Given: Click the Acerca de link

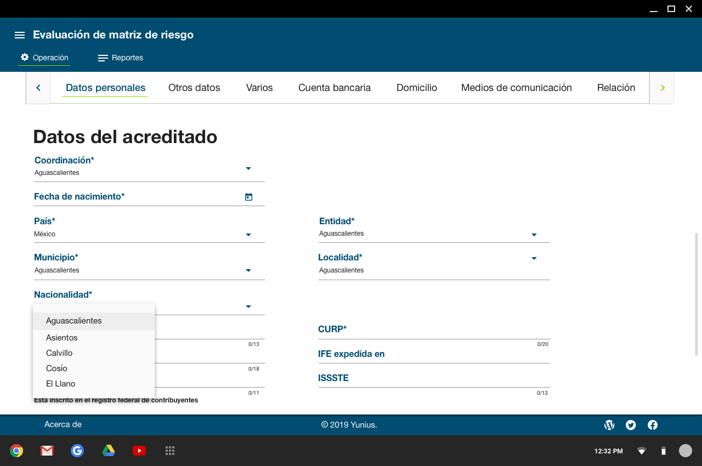Looking at the screenshot, I should point(63,424).
